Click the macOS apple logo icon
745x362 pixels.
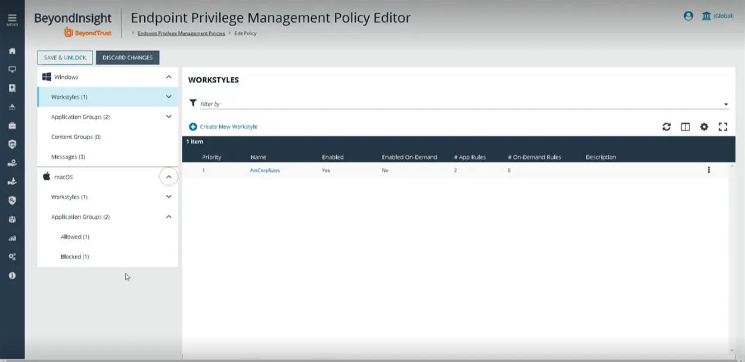pos(46,177)
